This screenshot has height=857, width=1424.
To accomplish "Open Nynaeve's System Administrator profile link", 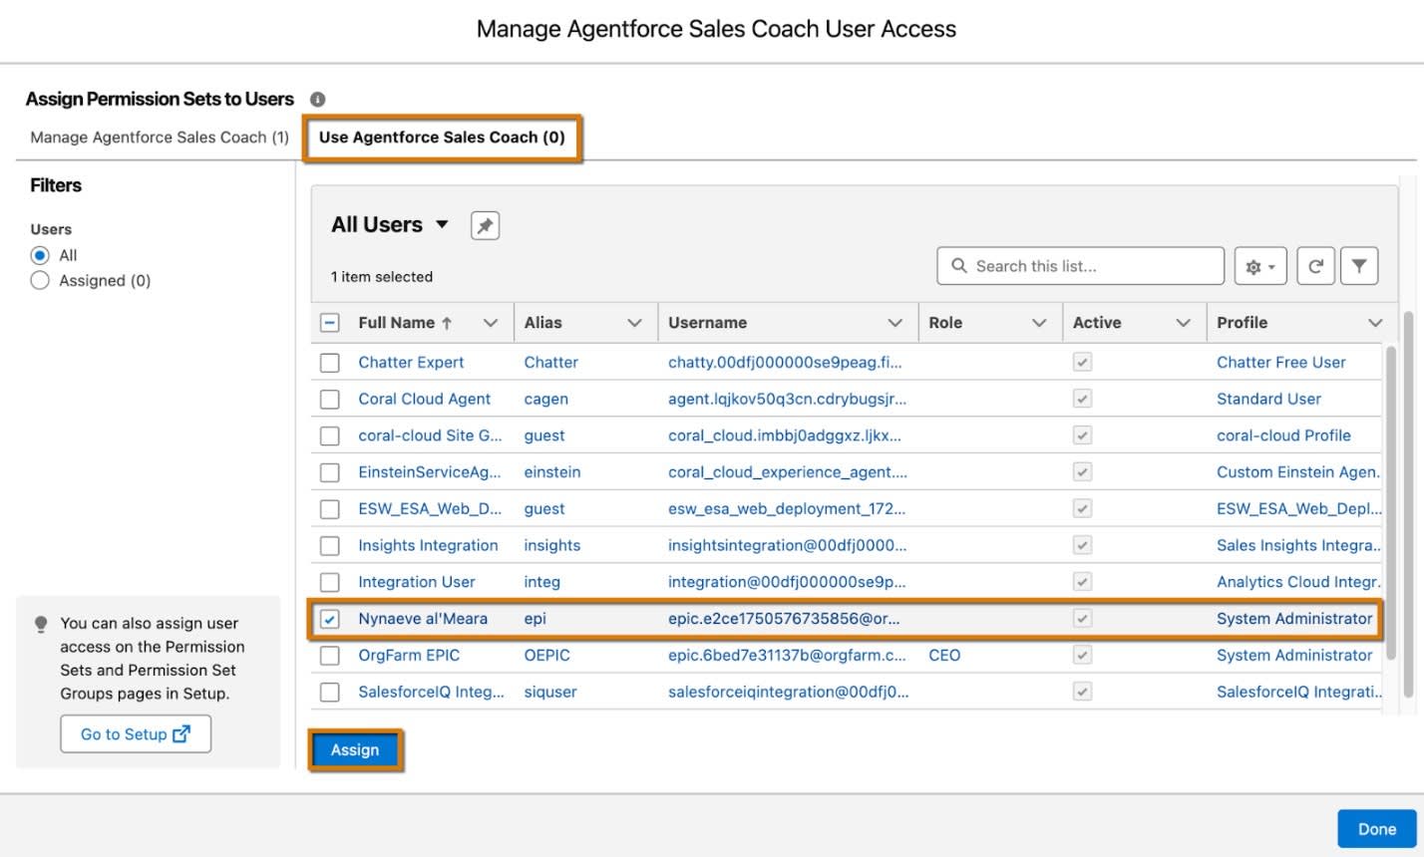I will pos(1294,619).
